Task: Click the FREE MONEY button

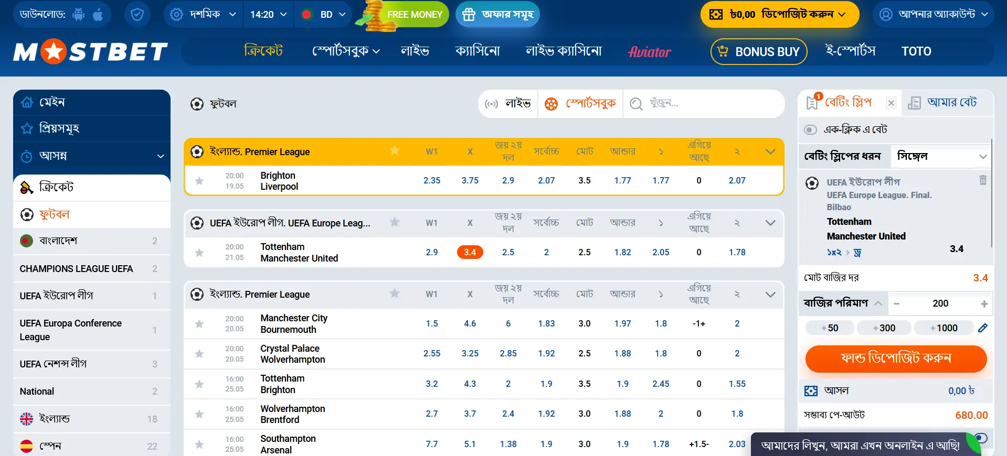Action: pyautogui.click(x=401, y=14)
